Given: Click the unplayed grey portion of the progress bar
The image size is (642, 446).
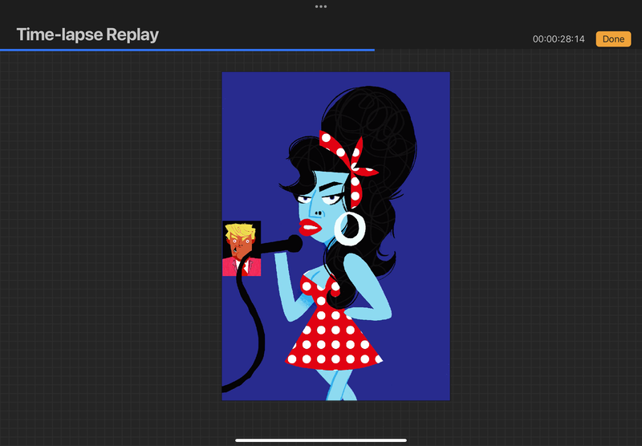Looking at the screenshot, I should 506,50.
